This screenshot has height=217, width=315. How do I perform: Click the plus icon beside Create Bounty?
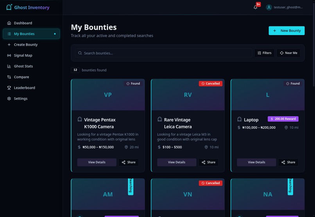coord(9,45)
